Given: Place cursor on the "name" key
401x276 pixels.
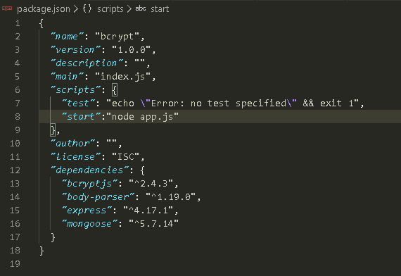Looking at the screenshot, I should click(68, 37).
